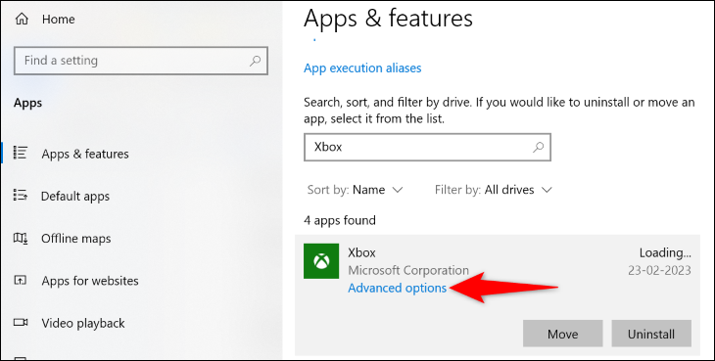Open App execution aliases link
The width and height of the screenshot is (715, 361).
click(x=362, y=68)
